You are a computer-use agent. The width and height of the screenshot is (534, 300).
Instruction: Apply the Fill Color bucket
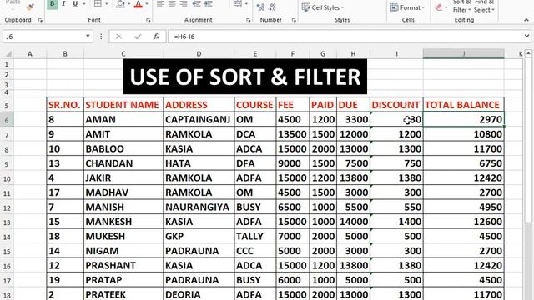coord(120,4)
